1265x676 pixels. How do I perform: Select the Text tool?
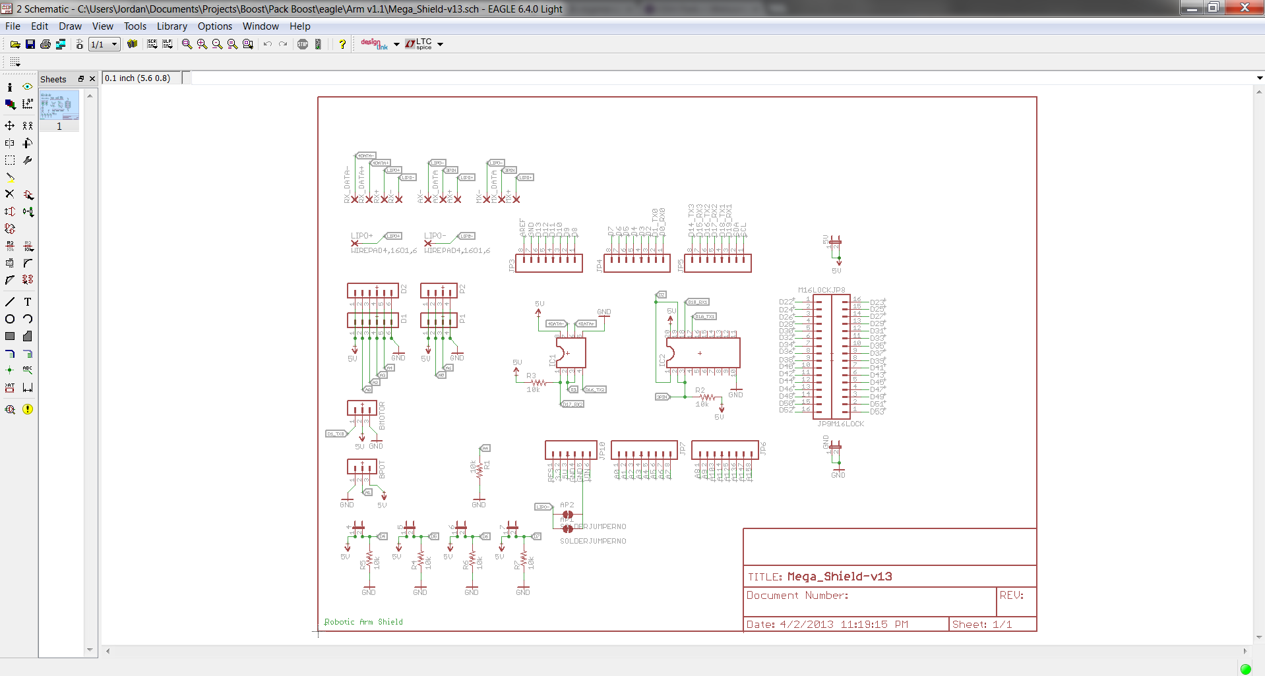coord(28,302)
